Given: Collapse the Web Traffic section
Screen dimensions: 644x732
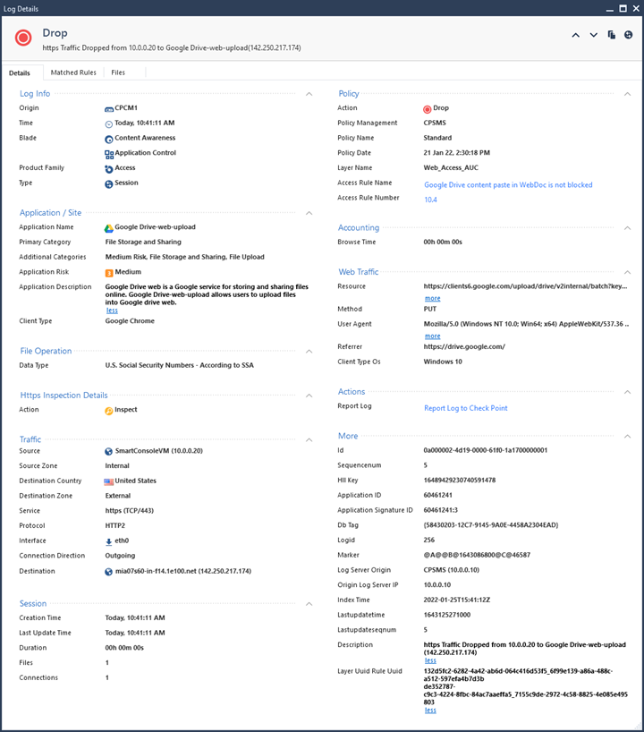Looking at the screenshot, I should [x=628, y=272].
